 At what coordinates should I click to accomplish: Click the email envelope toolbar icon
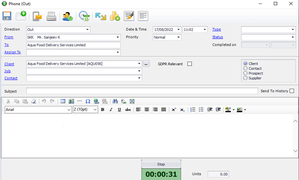pyautogui.click(x=37, y=16)
